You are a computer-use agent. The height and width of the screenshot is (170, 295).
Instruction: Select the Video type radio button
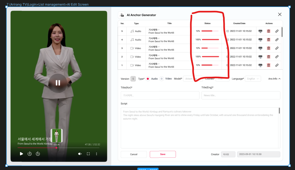162,79
